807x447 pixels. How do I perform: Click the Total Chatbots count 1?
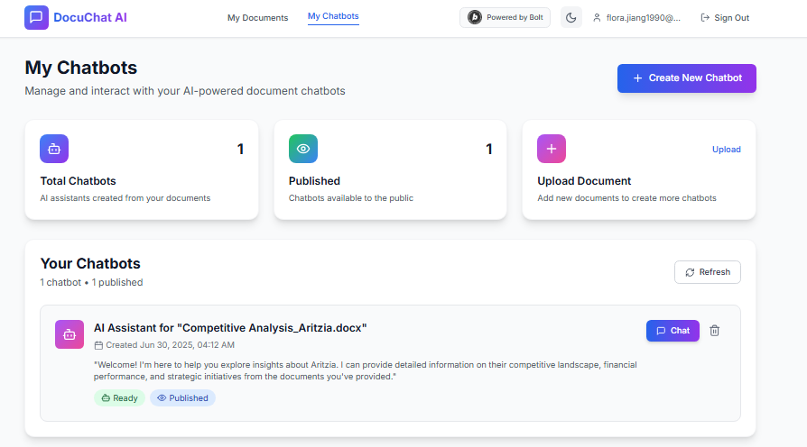pyautogui.click(x=240, y=149)
